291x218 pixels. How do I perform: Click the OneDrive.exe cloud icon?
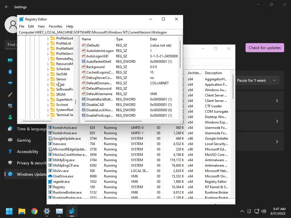coord(50,176)
